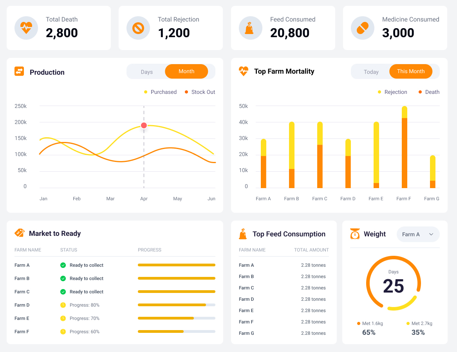Image resolution: width=457 pixels, height=352 pixels.
Task: Click Farm A green check status icon
Action: point(63,265)
